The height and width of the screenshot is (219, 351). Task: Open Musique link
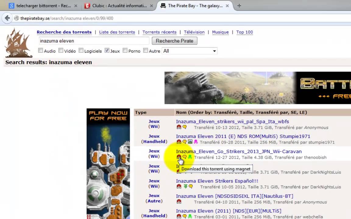click(x=221, y=32)
